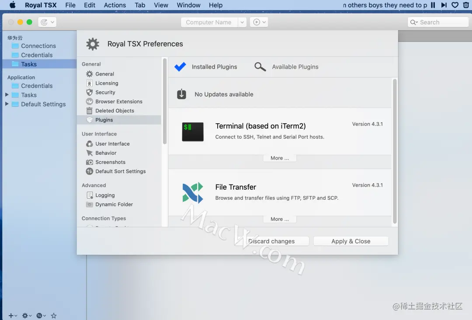Click the Plugins icon in sidebar
472x320 pixels.
click(90, 120)
